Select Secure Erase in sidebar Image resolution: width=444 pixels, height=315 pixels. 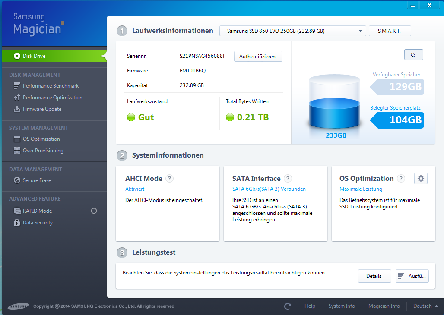pos(37,180)
